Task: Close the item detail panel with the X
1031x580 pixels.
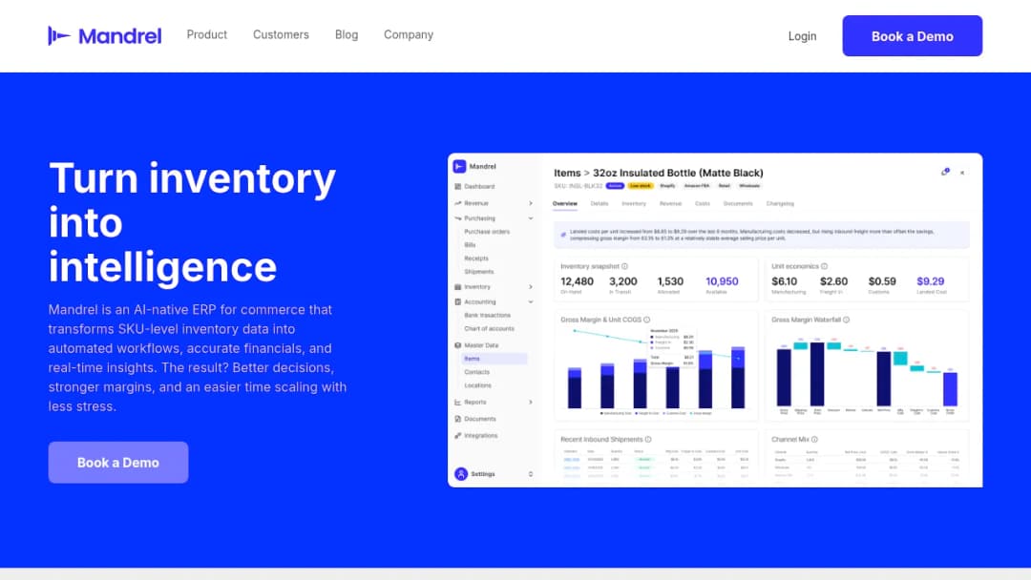Action: 962,173
